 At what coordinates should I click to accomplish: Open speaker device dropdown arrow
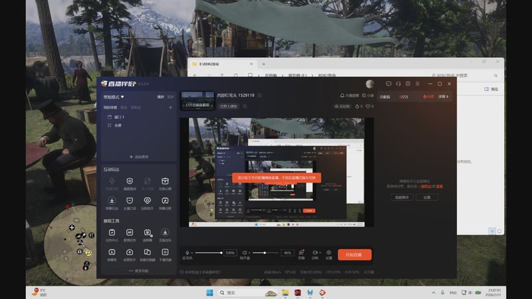249,253
